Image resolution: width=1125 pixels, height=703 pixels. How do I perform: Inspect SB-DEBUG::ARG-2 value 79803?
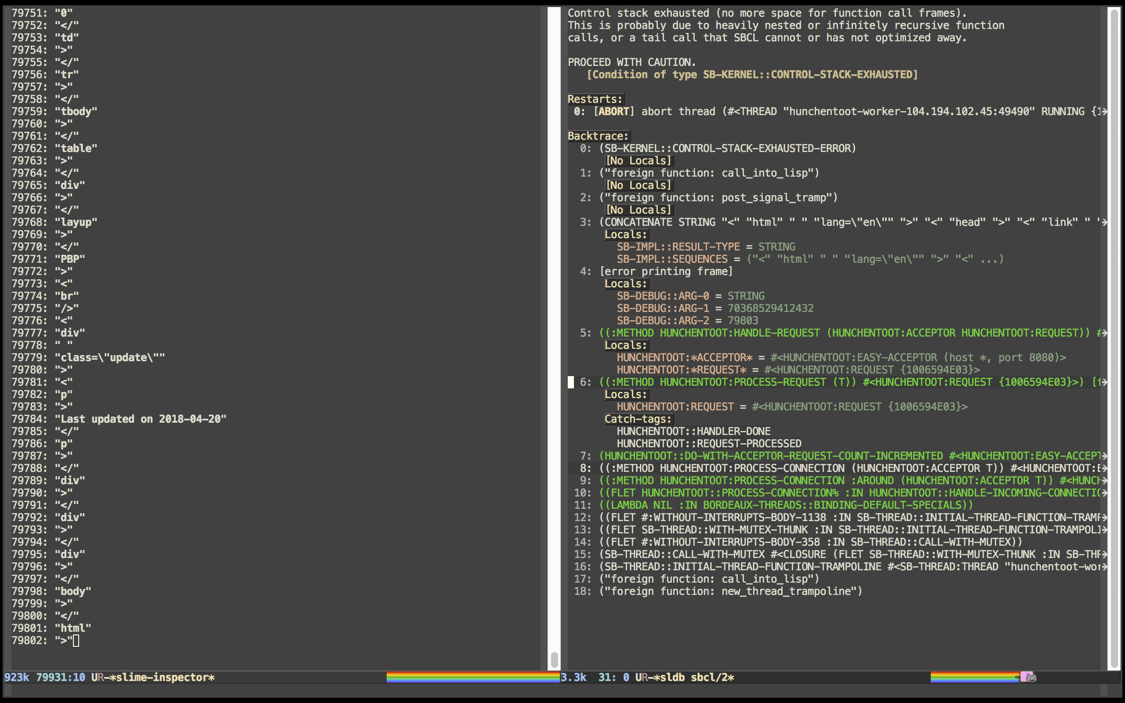click(742, 321)
